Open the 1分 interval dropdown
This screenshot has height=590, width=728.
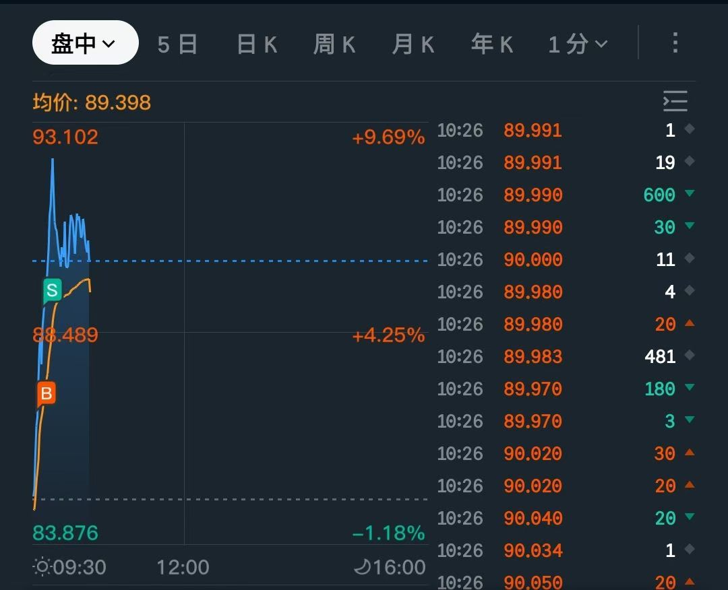[578, 44]
